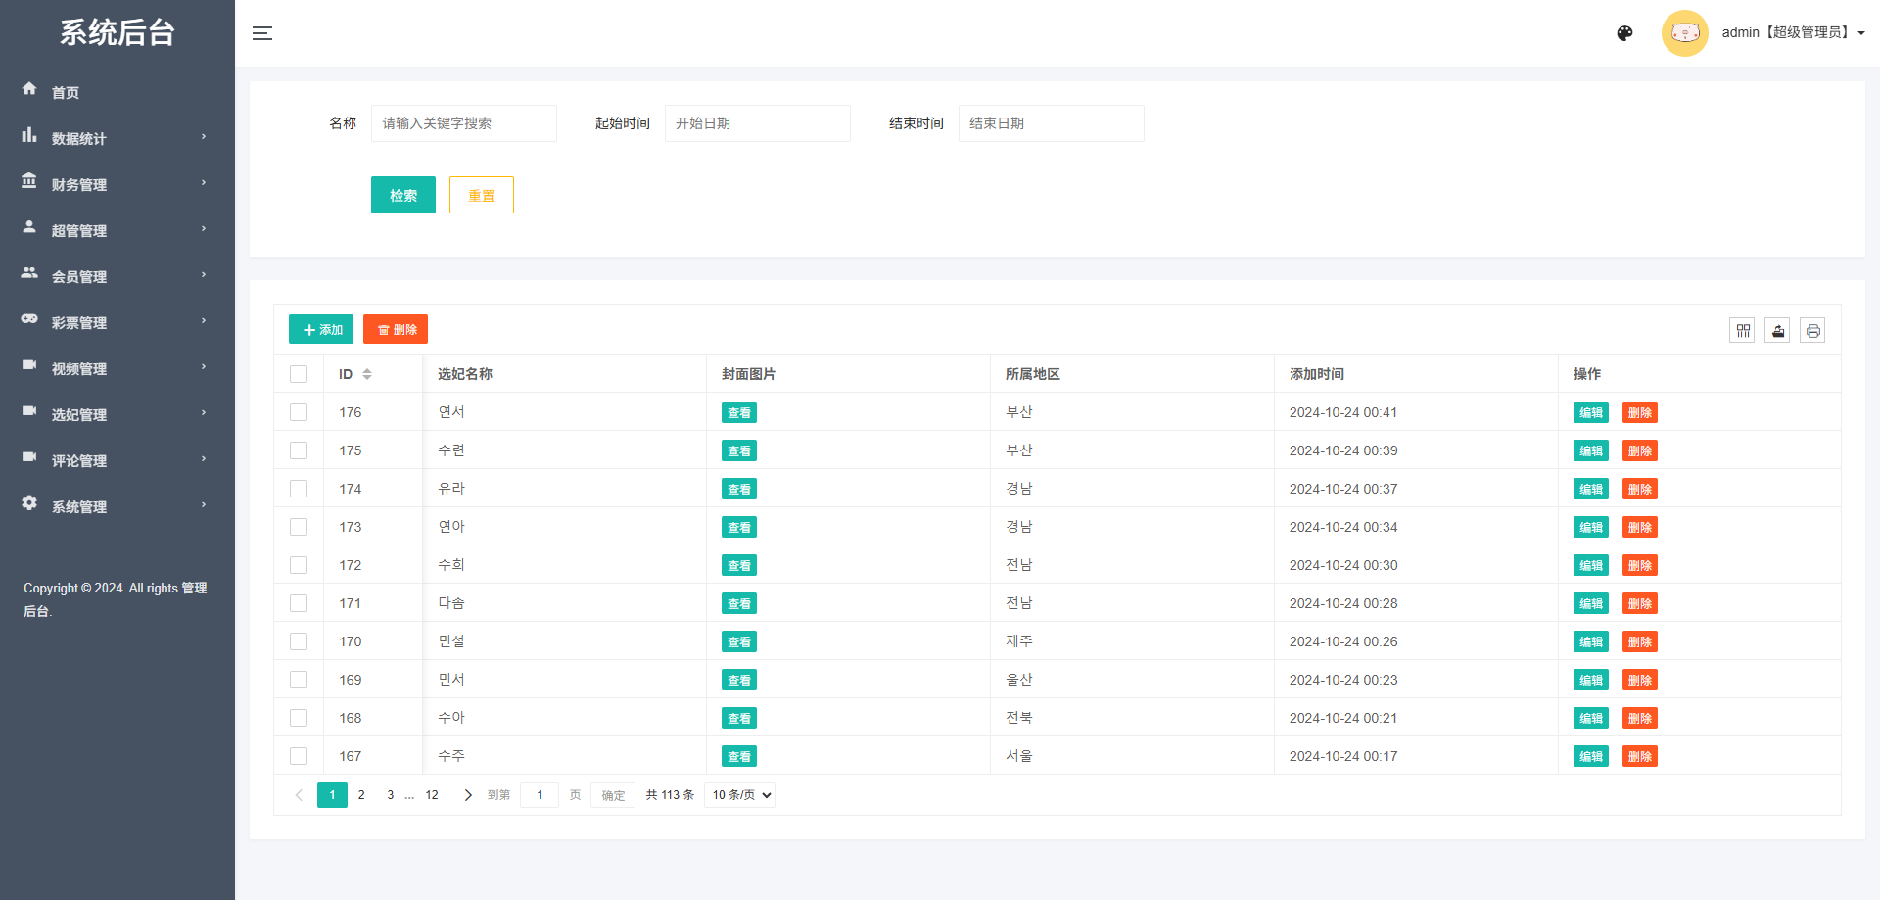Open the print icon above the table
The image size is (1880, 900).
[x=1812, y=330]
